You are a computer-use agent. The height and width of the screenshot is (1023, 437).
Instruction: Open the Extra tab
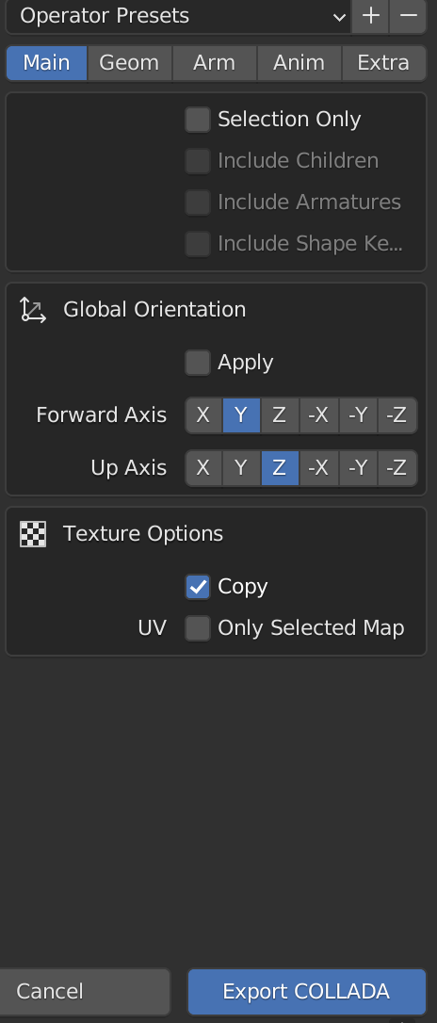pos(383,63)
